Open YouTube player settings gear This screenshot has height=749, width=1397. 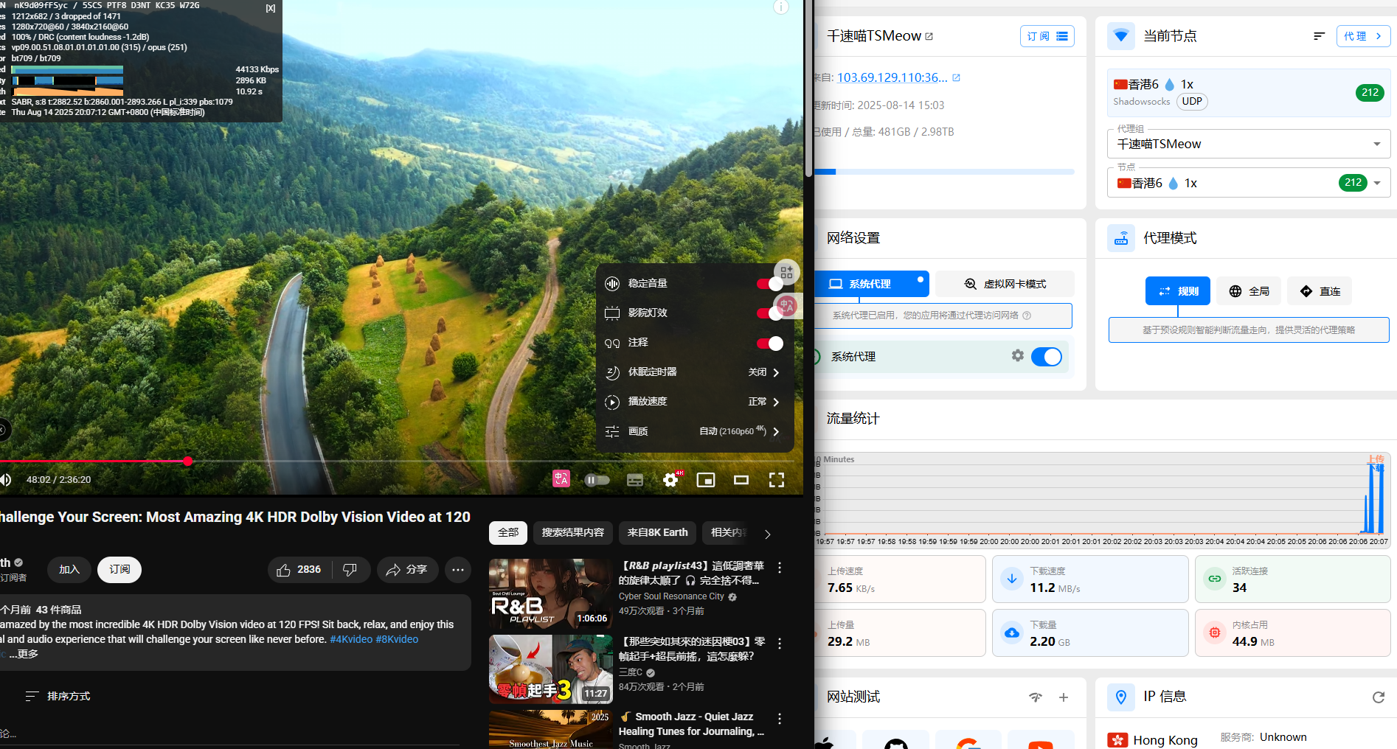click(670, 480)
